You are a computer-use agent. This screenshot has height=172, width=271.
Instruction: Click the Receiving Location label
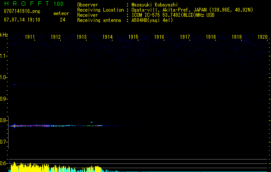tap(100, 10)
